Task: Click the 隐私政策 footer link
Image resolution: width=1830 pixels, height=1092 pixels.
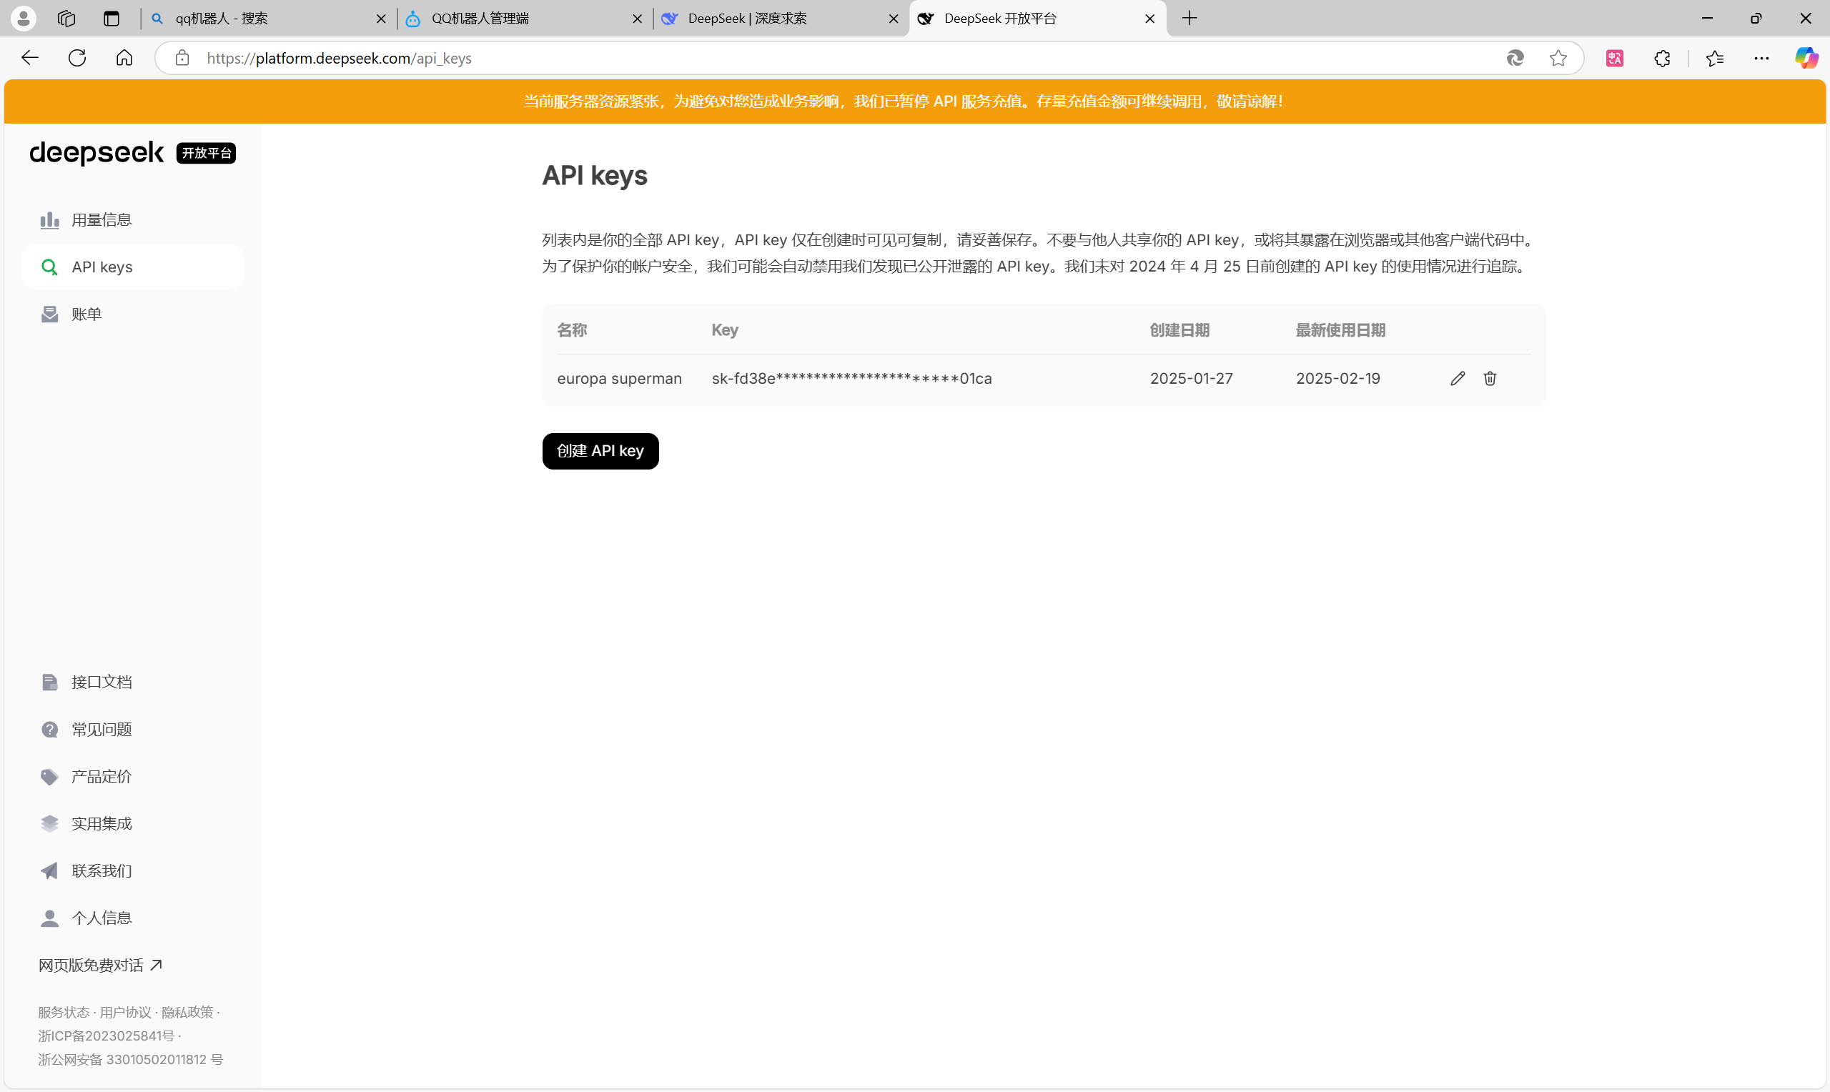Action: pyautogui.click(x=187, y=1012)
